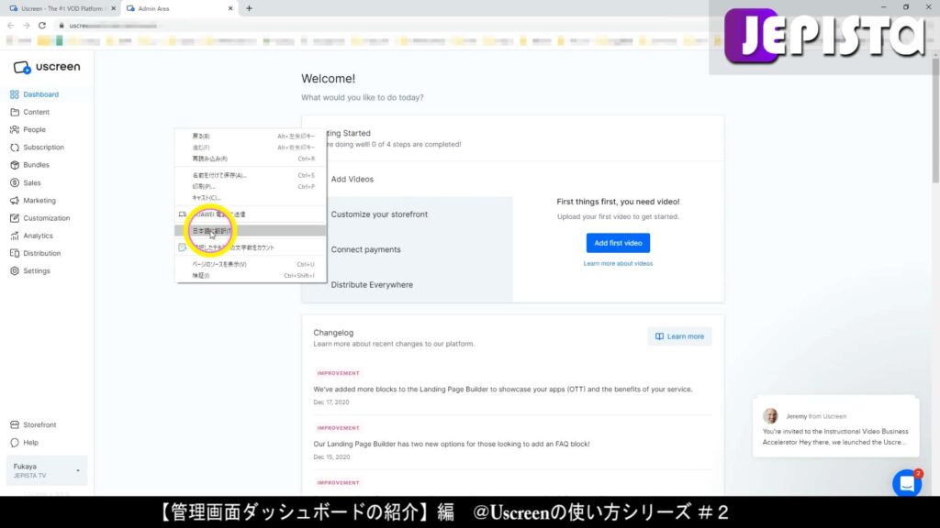Click the Settings gear icon

[x=15, y=271]
